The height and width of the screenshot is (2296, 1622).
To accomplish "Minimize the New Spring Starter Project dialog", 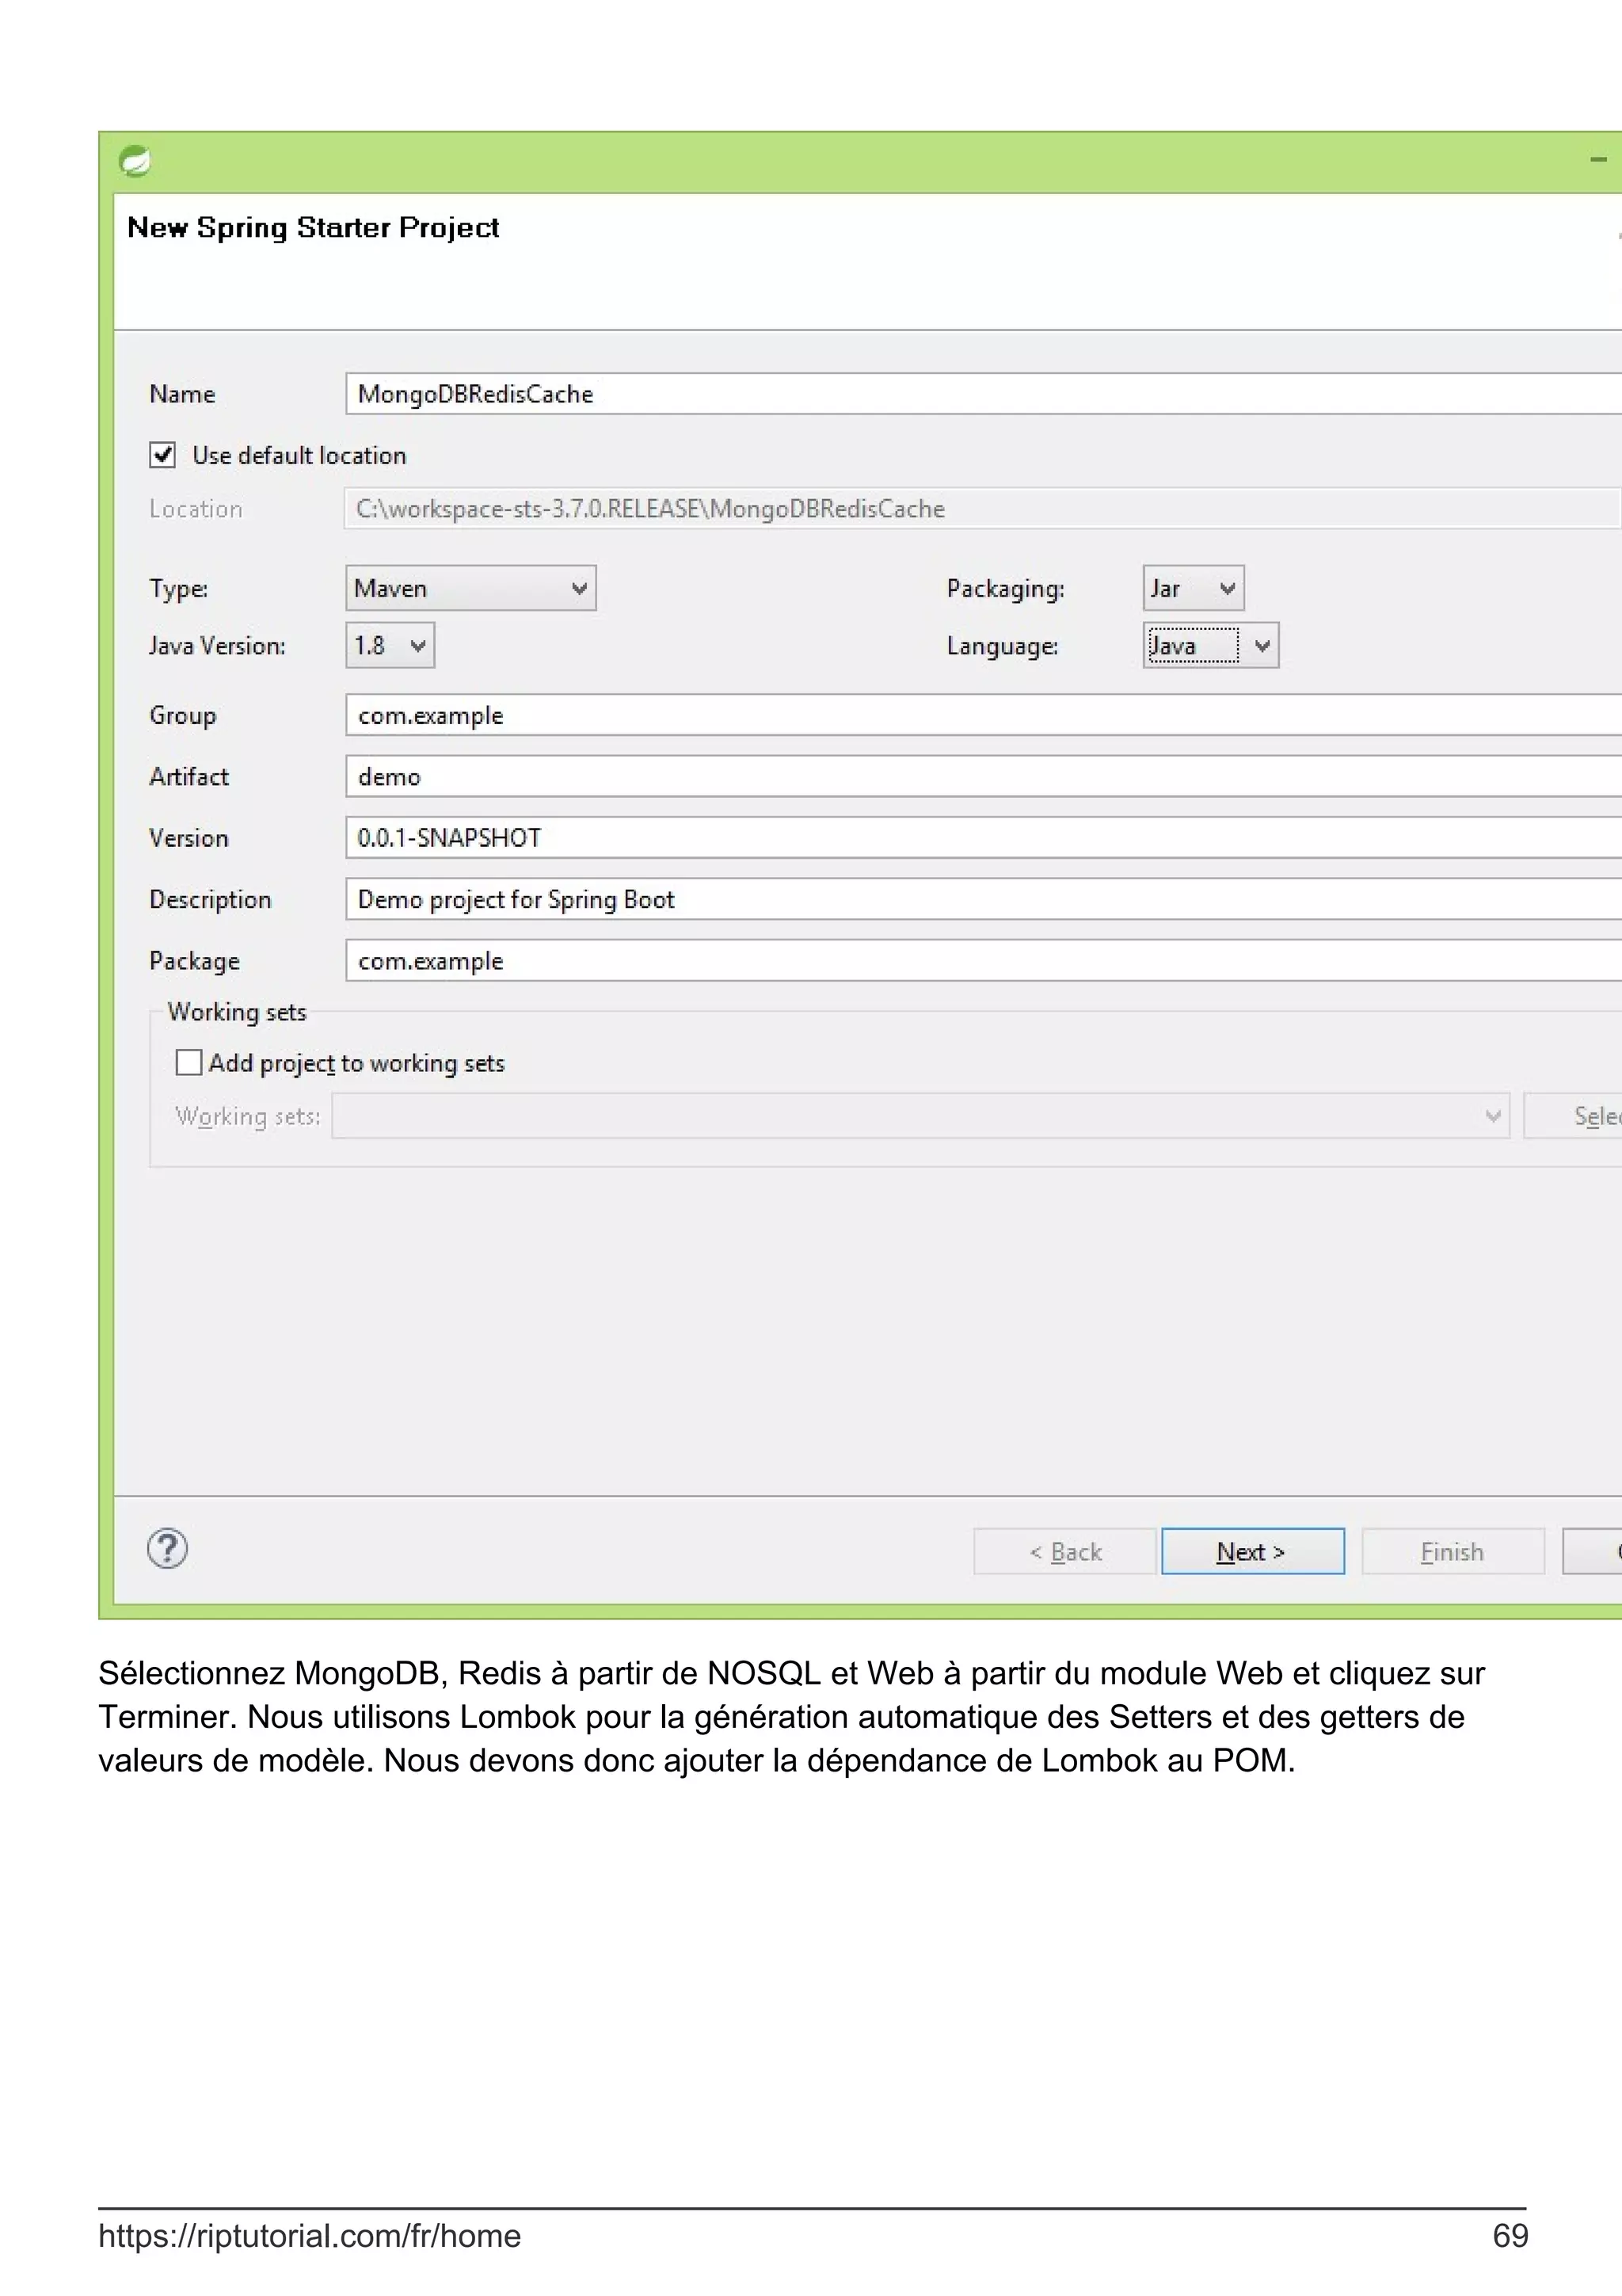I will tap(1598, 160).
